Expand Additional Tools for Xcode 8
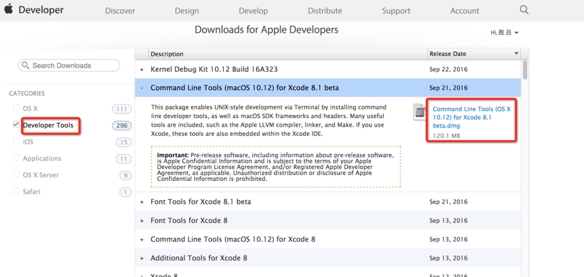The width and height of the screenshot is (584, 277). (142, 258)
